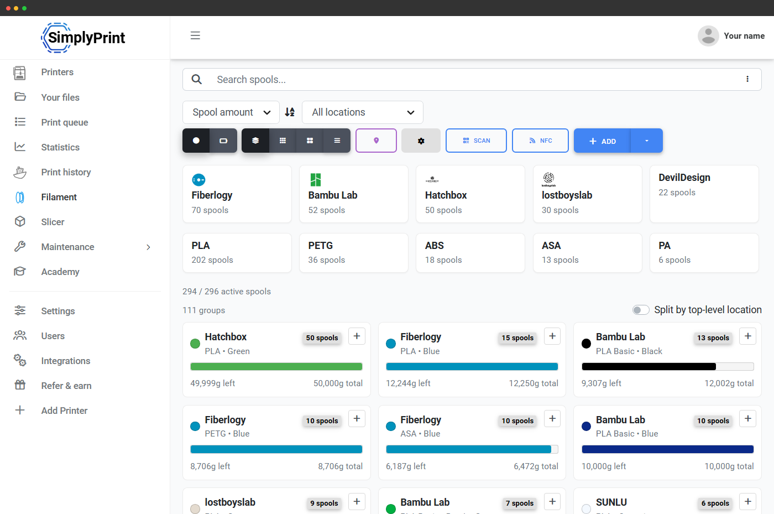Click the NFC button
The image size is (774, 514).
540,141
